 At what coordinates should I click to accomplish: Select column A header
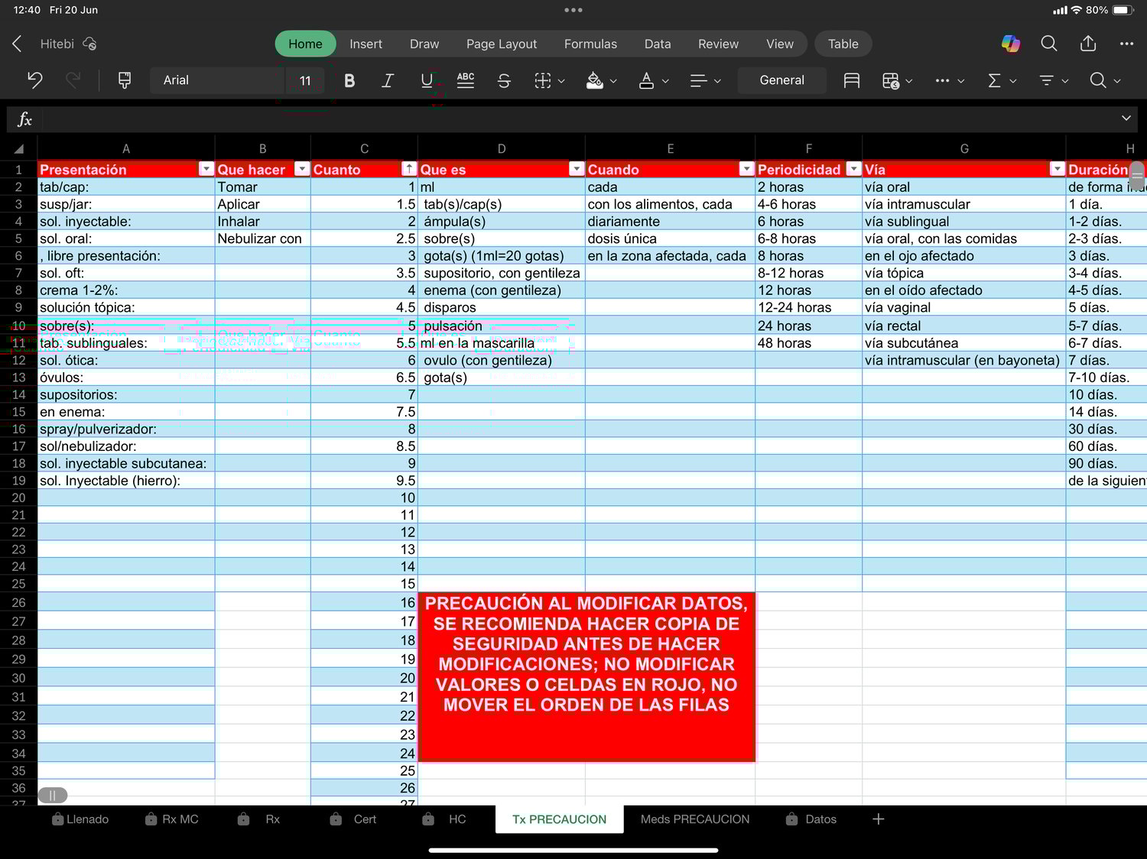click(126, 149)
